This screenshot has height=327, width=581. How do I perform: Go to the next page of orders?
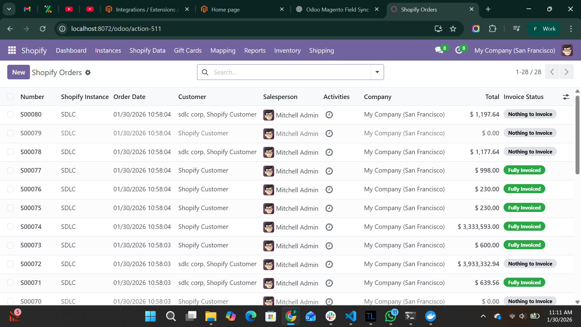coord(566,72)
